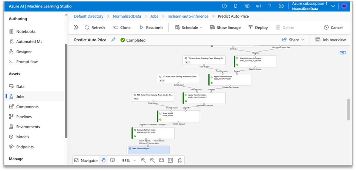Click the canvas vertical scrollbar thumb
The image size is (356, 171).
[x=348, y=109]
